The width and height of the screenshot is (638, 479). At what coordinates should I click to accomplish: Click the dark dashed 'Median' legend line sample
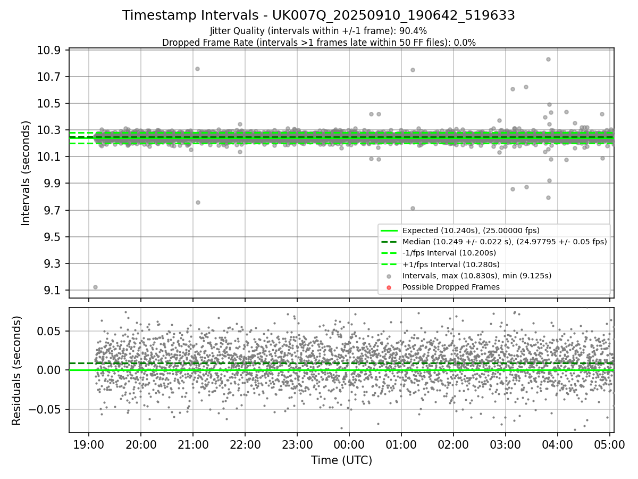[x=389, y=242]
